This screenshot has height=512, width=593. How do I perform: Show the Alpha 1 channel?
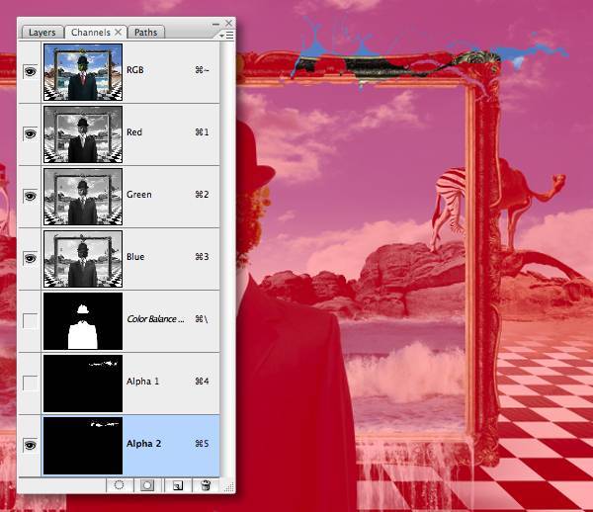(x=31, y=383)
